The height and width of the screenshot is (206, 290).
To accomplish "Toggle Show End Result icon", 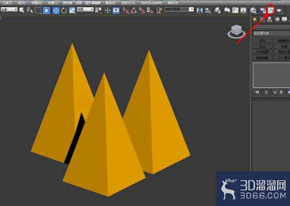I will pyautogui.click(x=266, y=92).
